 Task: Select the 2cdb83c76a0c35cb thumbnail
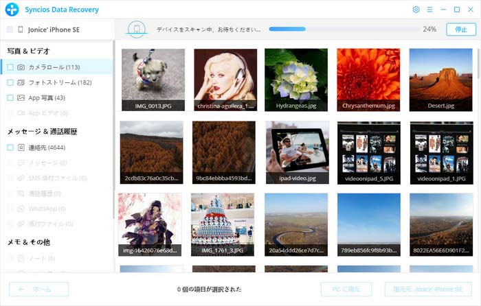pyautogui.click(x=152, y=152)
